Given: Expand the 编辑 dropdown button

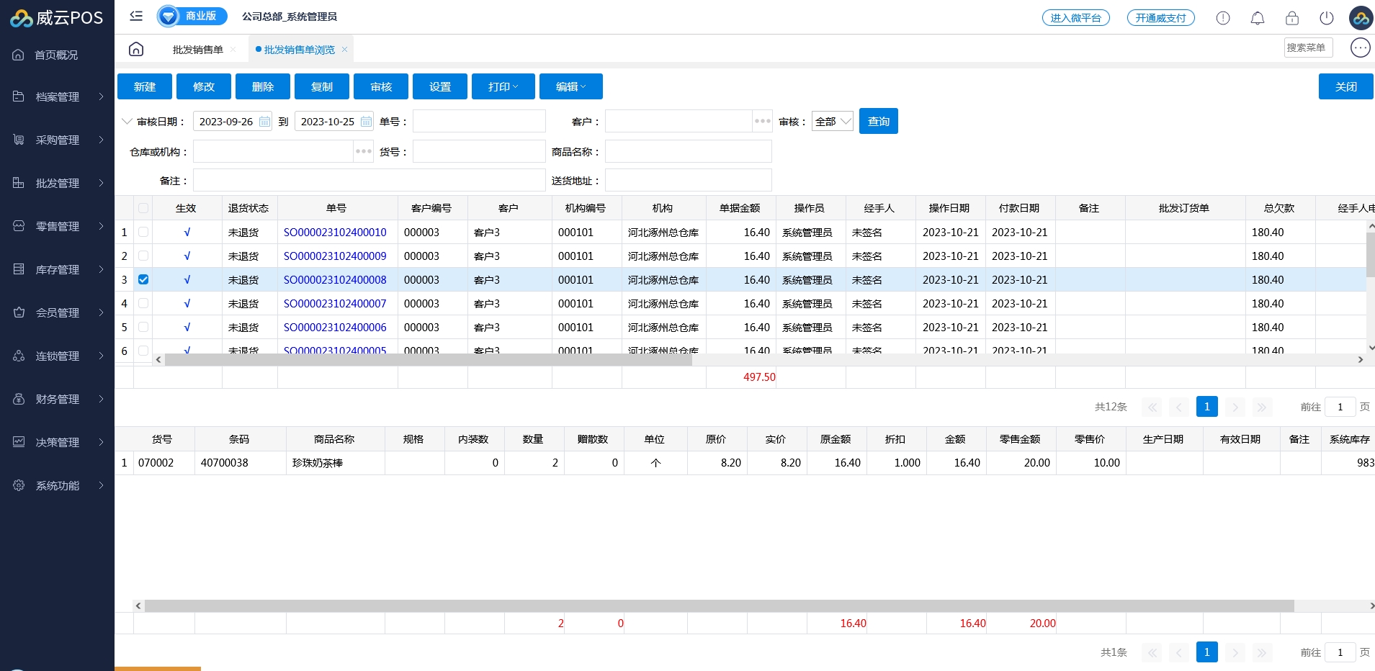Looking at the screenshot, I should [570, 86].
